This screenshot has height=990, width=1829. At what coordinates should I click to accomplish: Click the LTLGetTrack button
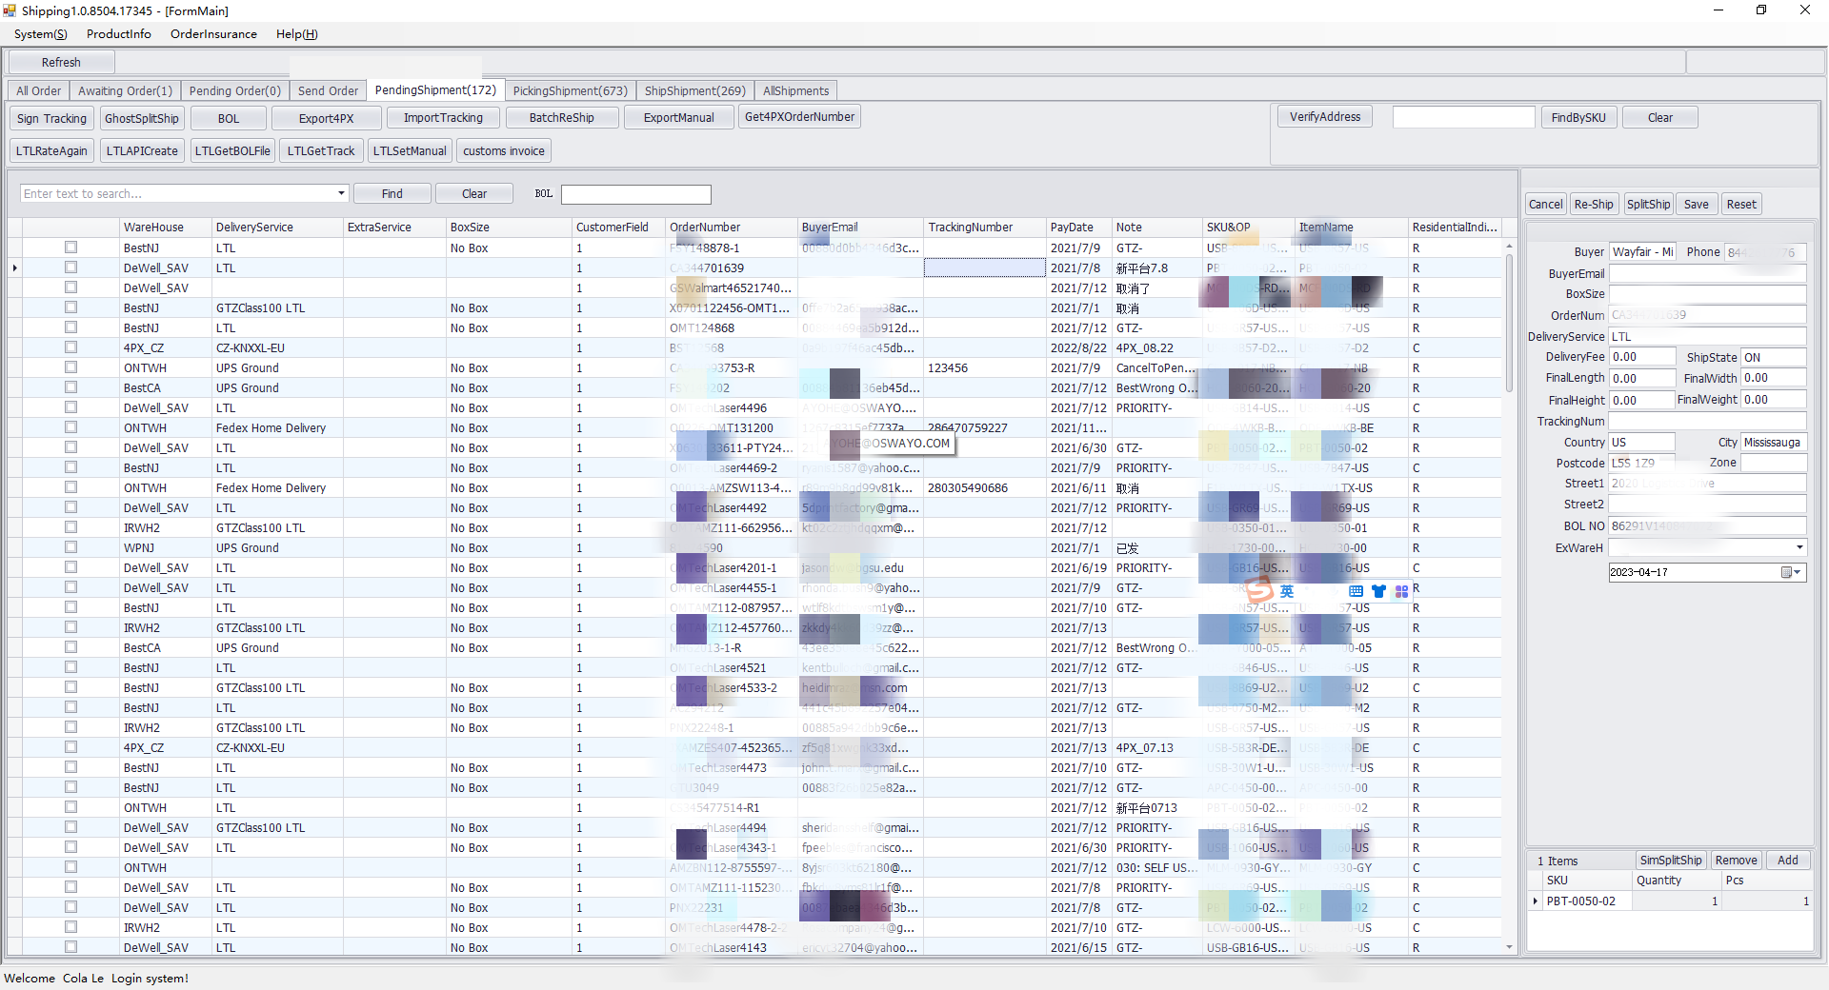[321, 151]
